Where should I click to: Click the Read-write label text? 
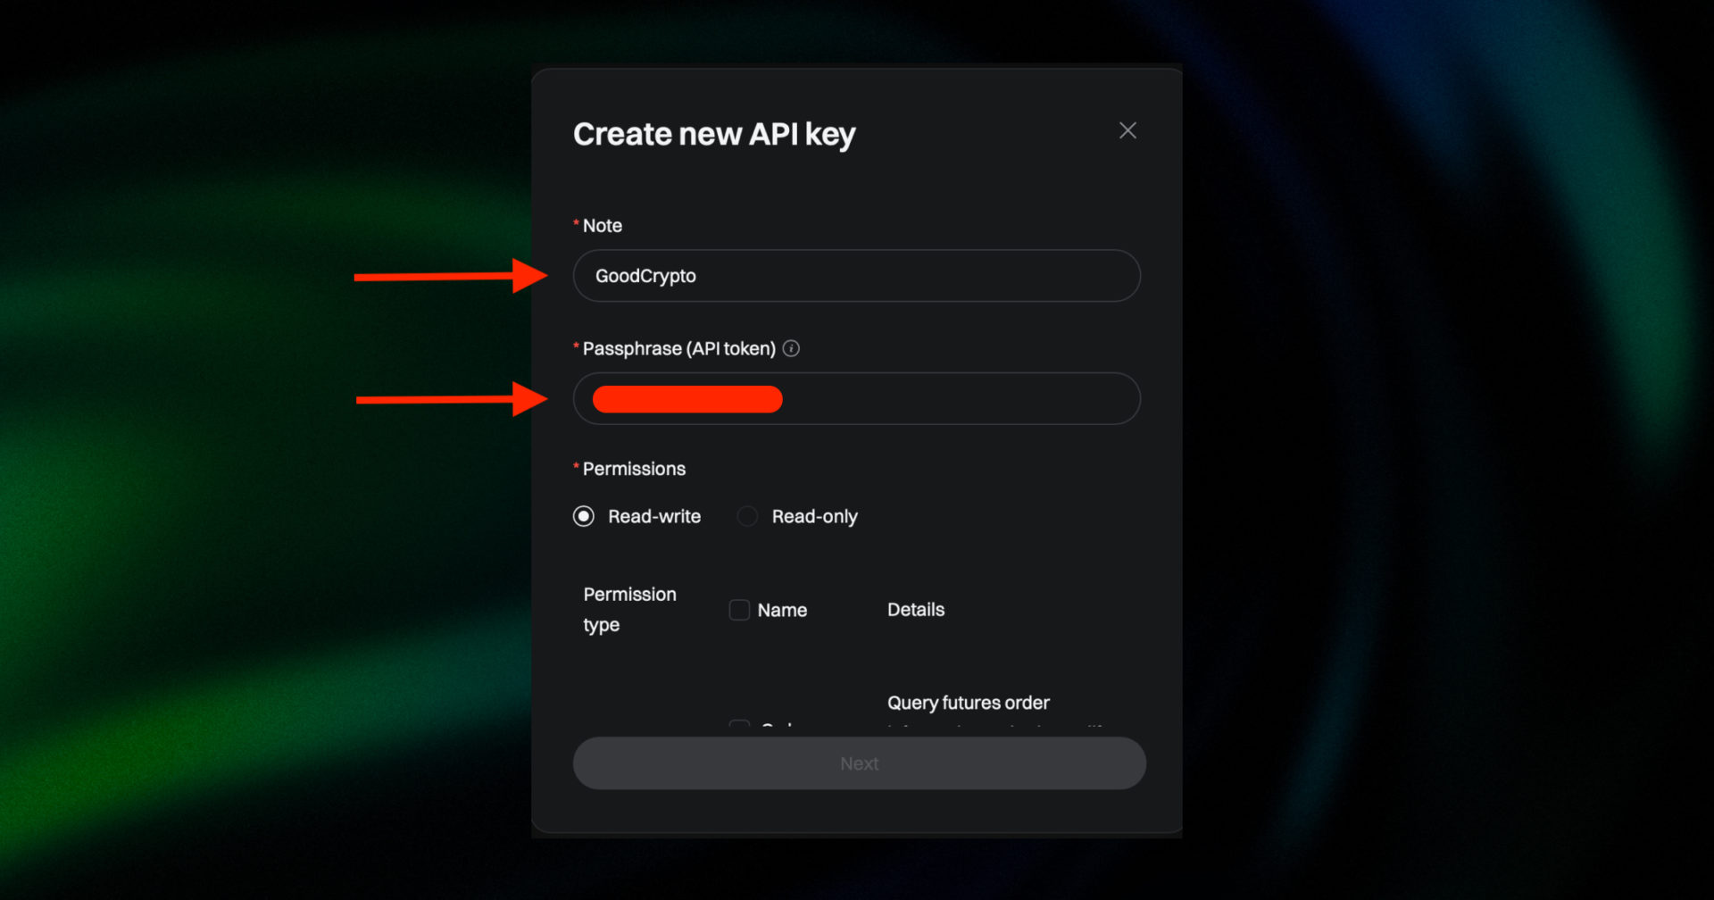pos(654,516)
